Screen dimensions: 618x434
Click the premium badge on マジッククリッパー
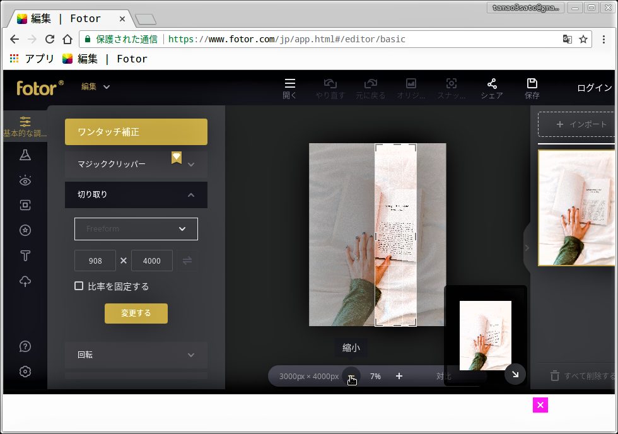point(177,157)
